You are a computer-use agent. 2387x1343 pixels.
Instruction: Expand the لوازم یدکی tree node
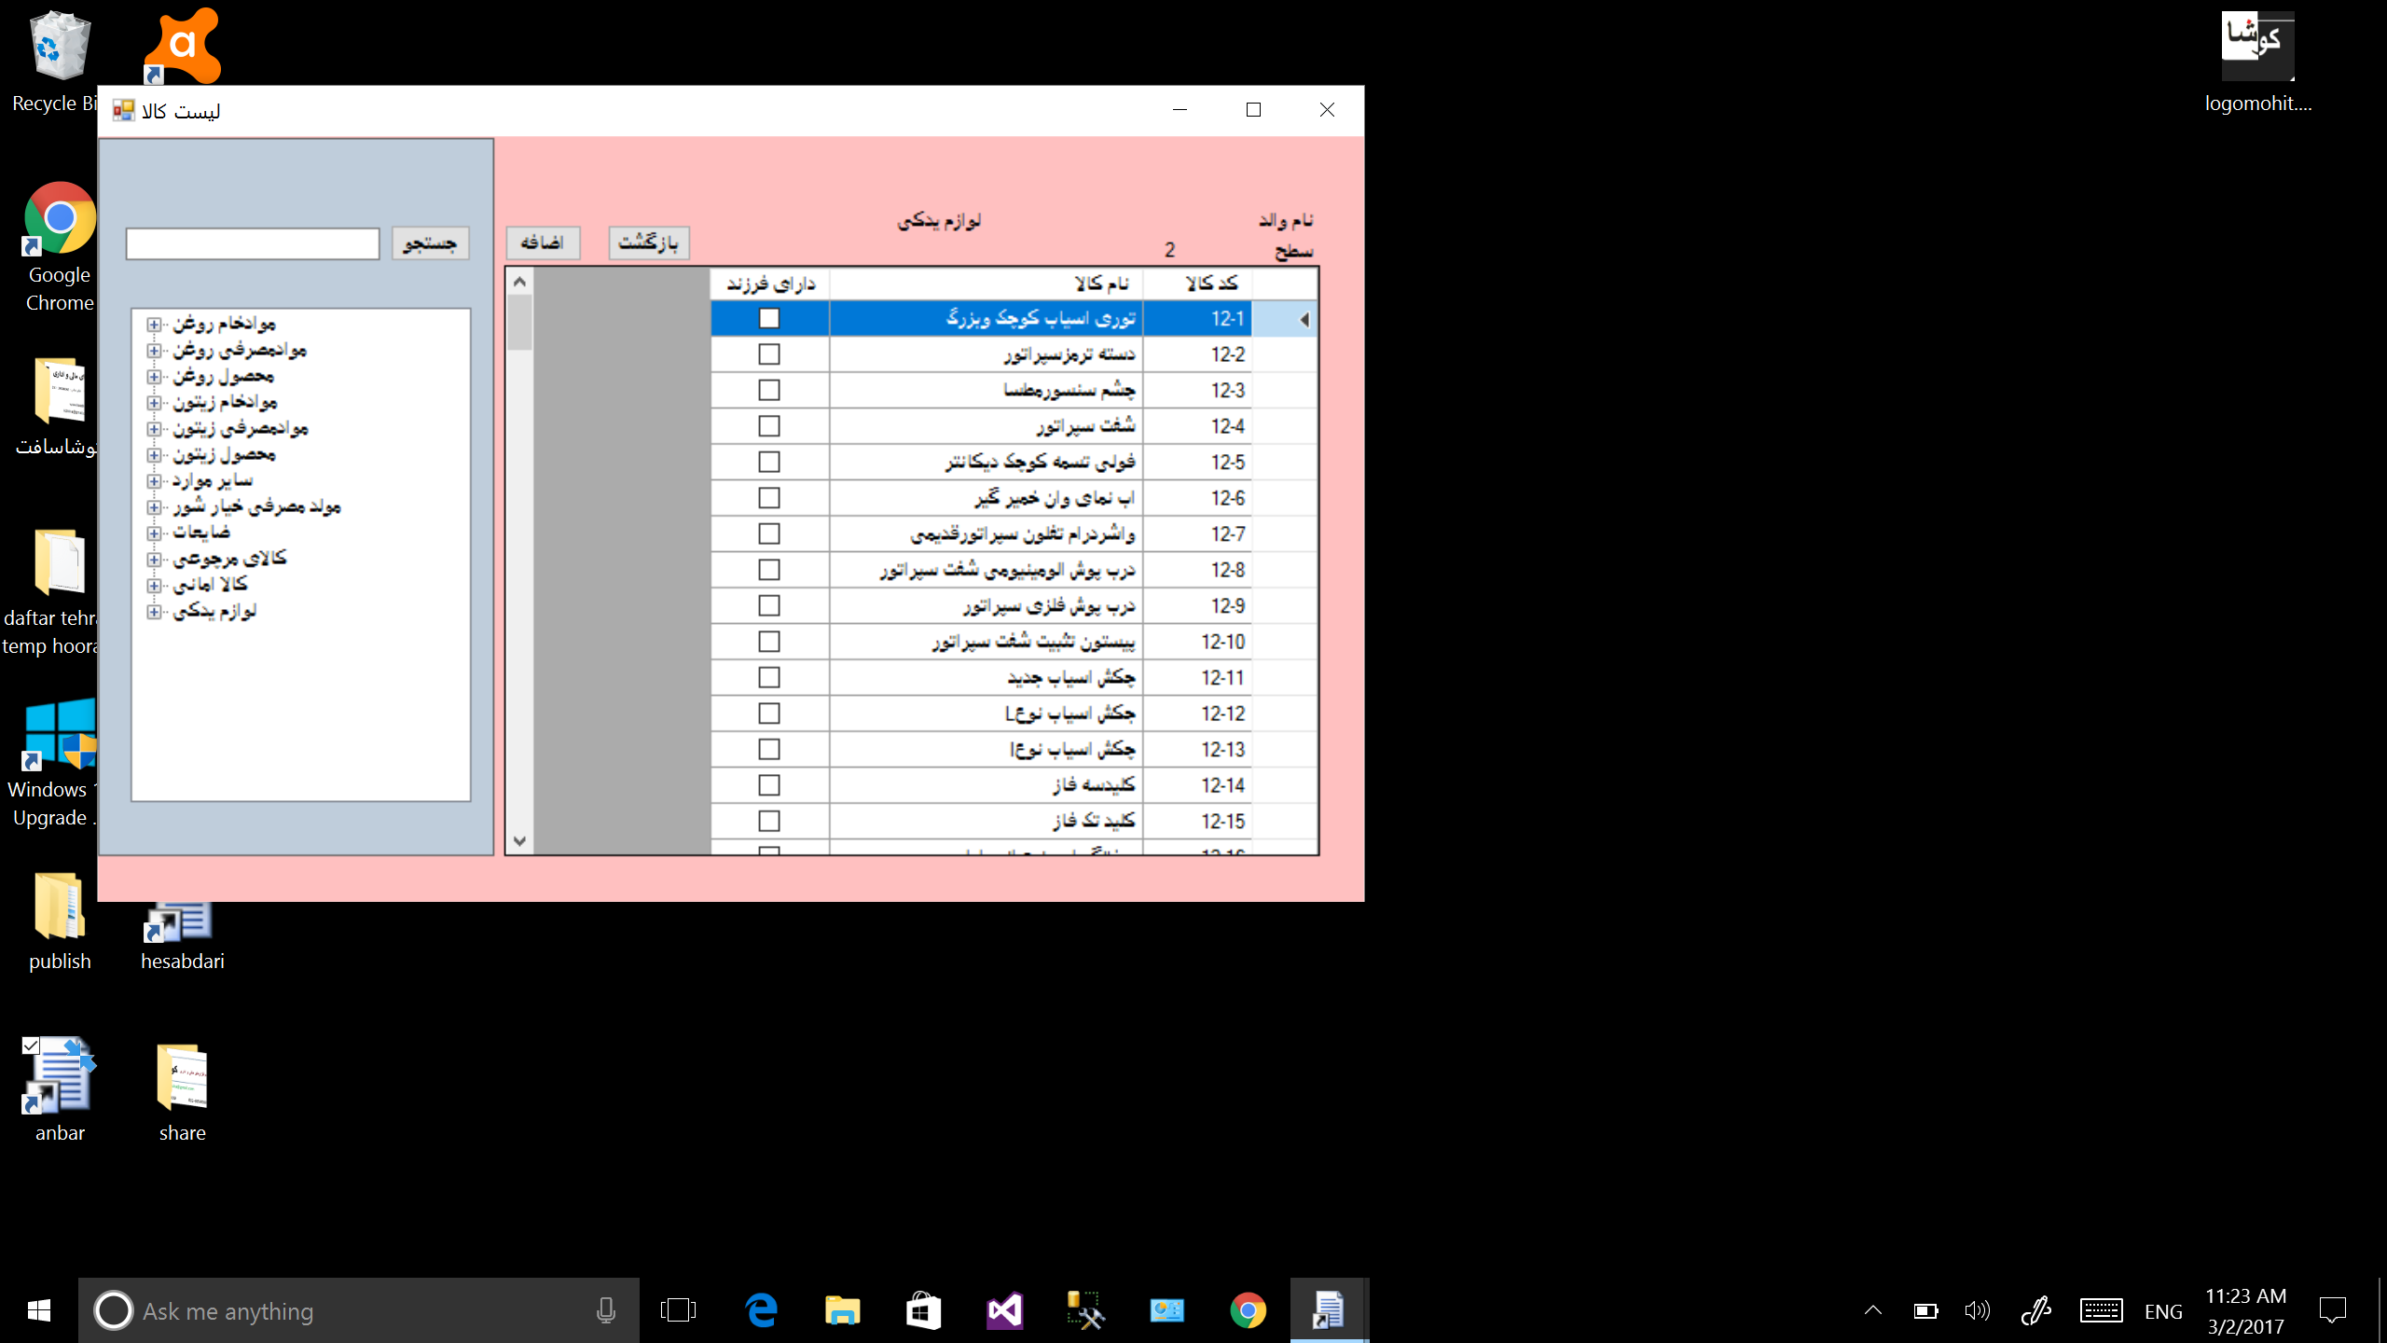click(x=154, y=612)
